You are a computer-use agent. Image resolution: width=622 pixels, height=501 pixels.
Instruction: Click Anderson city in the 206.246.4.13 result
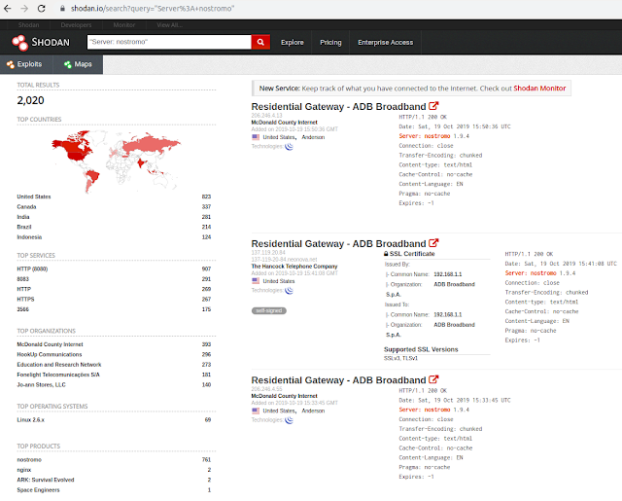[313, 137]
